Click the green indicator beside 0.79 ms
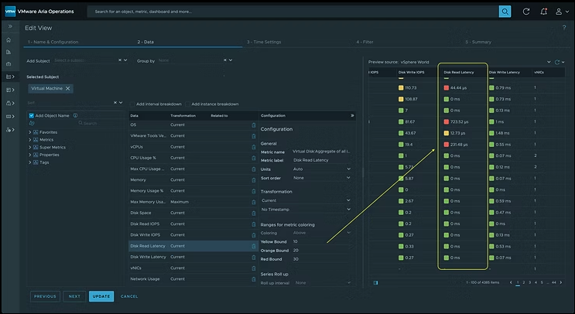 (x=491, y=88)
